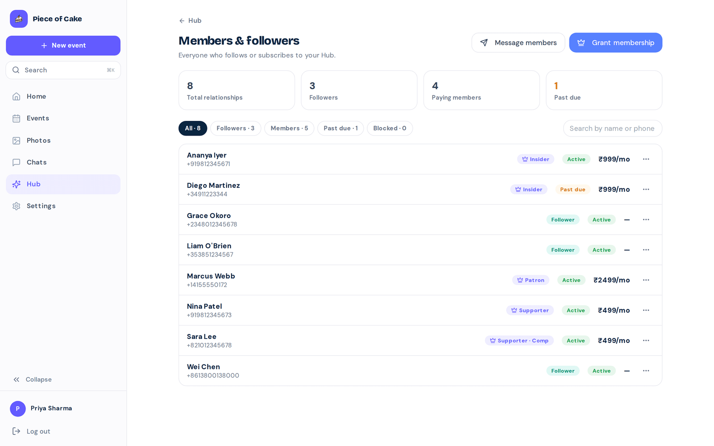Go to Home in the sidebar
This screenshot has width=714, height=446.
(63, 96)
